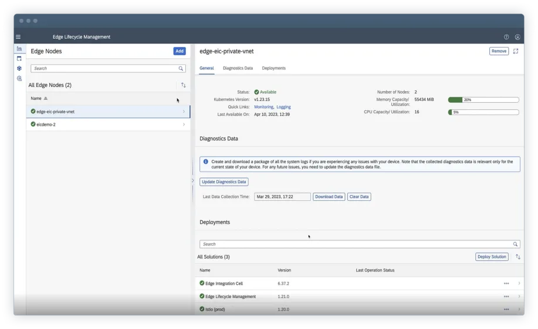Switch to the Diagnostics Data tab

238,68
